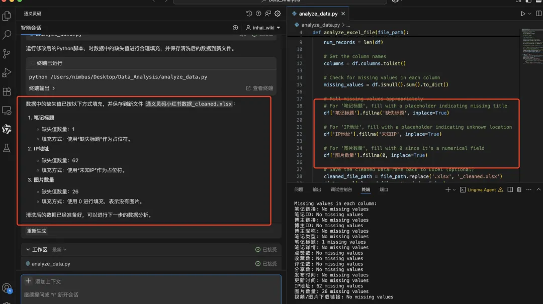Open new terminal profile dropdown arrow
This screenshot has width=543, height=304.
454,190
